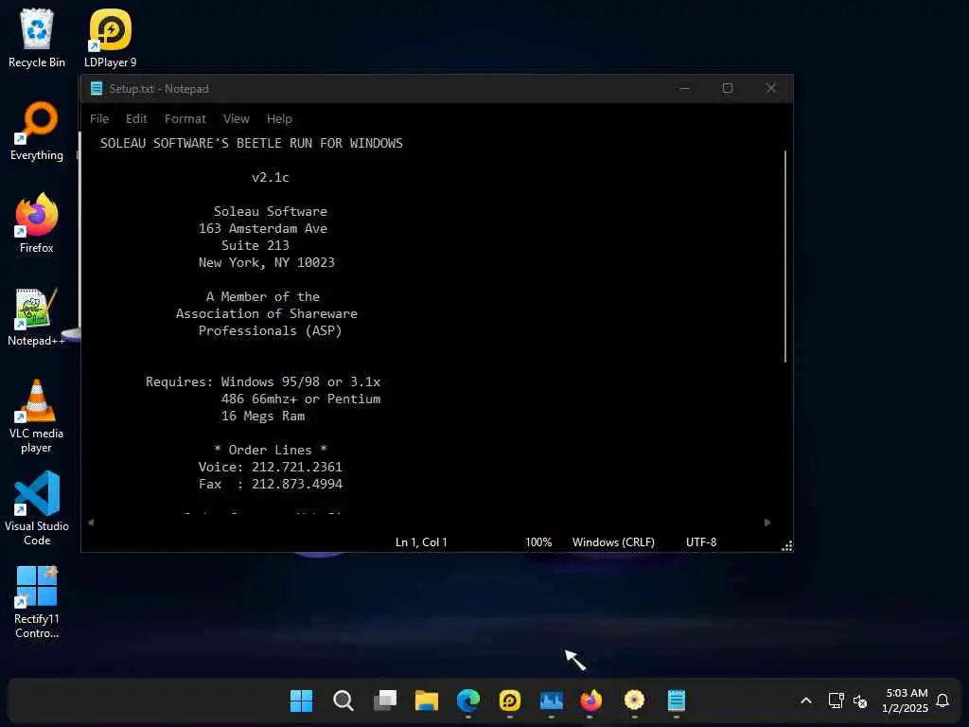Click the yellow flower taskbar icon
This screenshot has width=969, height=727.
[x=634, y=700]
